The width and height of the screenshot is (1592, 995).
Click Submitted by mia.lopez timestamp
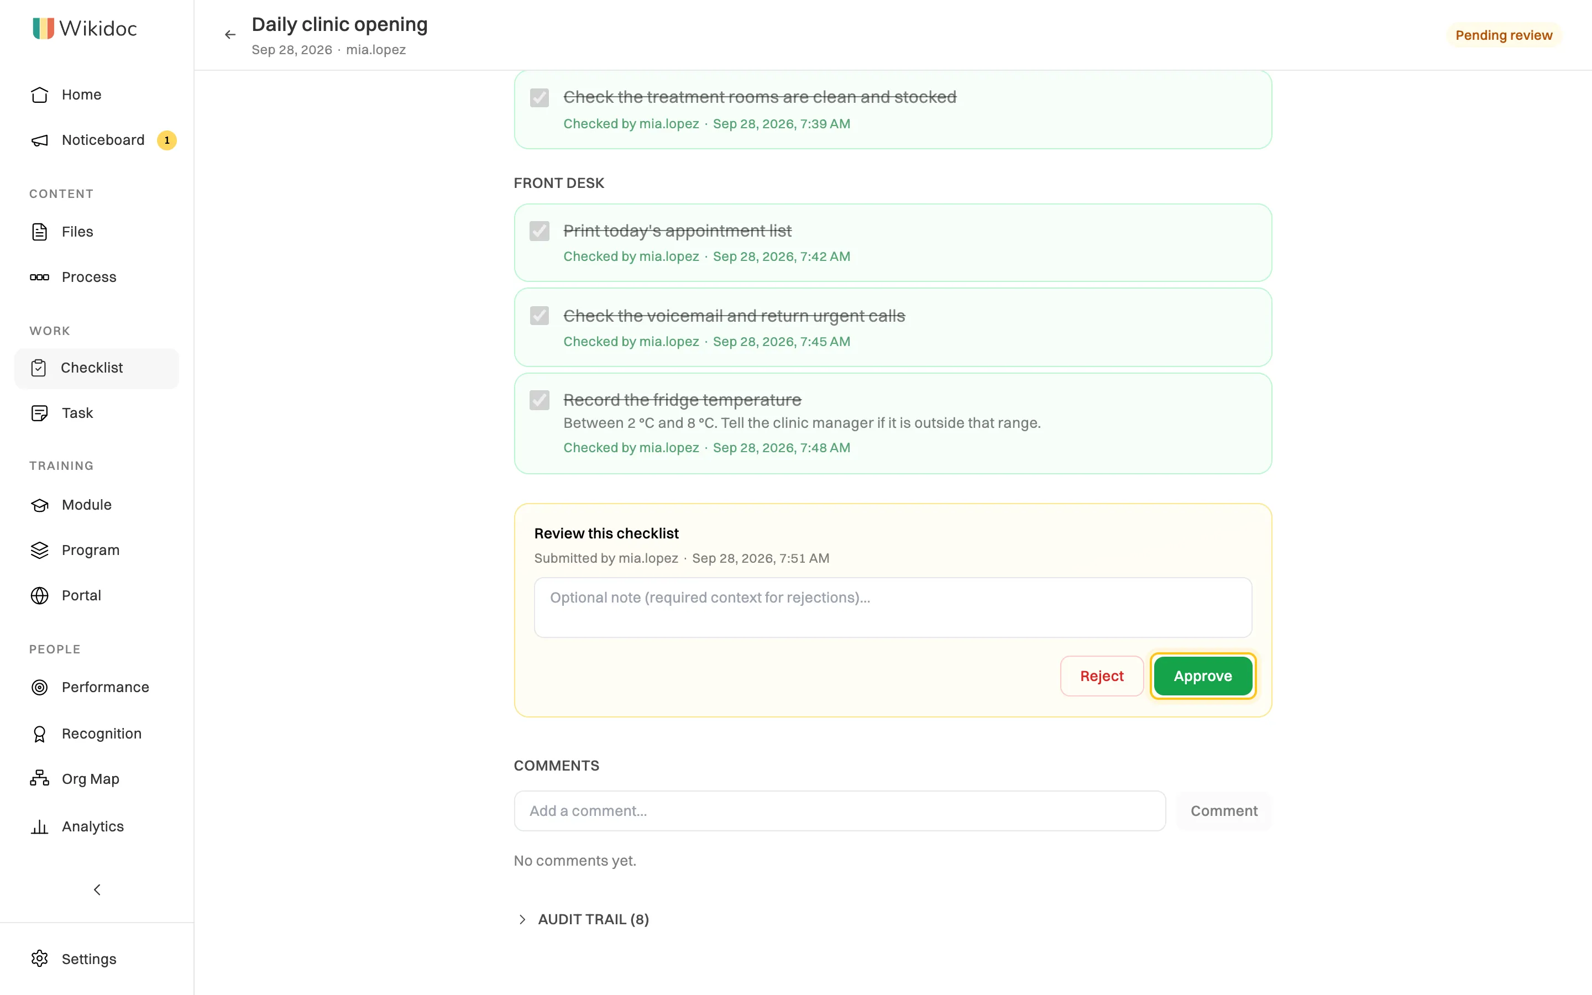click(x=682, y=558)
